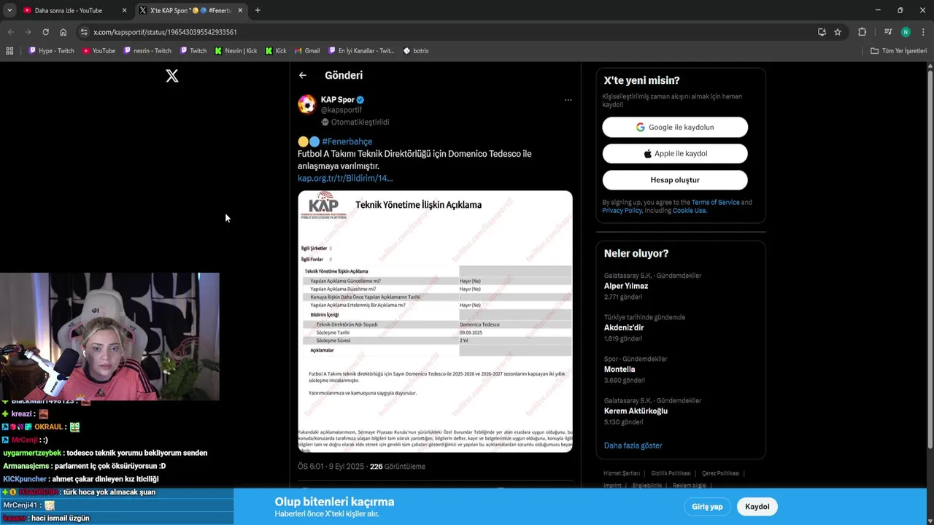
Task: Open the KAP Spor profile avatar
Action: 306,104
